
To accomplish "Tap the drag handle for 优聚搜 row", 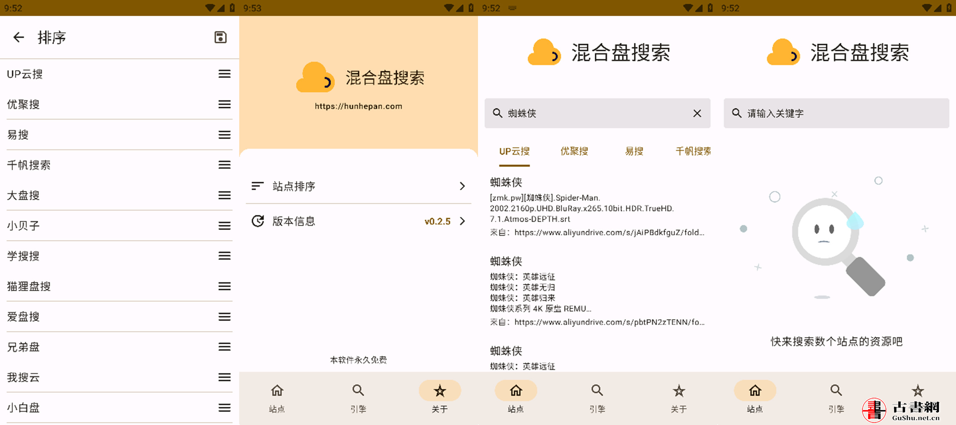I will [x=225, y=105].
